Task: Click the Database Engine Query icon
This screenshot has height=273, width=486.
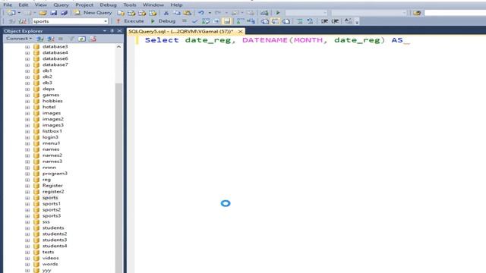Action: pos(121,13)
